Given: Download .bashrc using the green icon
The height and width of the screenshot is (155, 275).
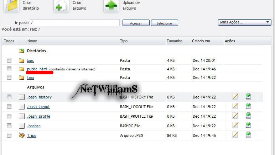Looking at the screenshot, I should pyautogui.click(x=248, y=125).
